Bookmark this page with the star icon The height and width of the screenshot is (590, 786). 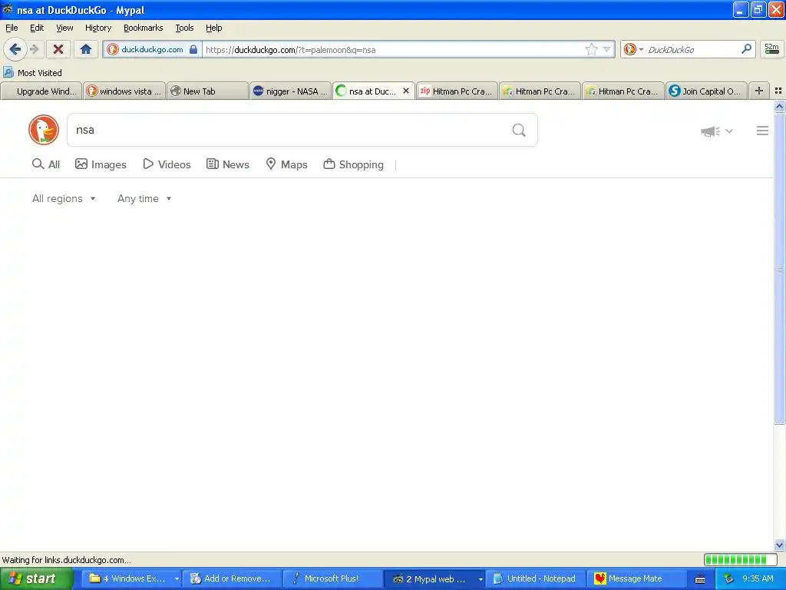pyautogui.click(x=592, y=49)
